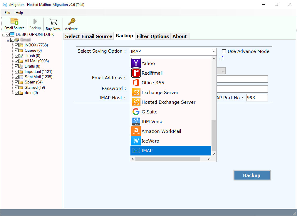297x216 pixels.
Task: Switch to the Filter Options tab
Action: point(153,36)
